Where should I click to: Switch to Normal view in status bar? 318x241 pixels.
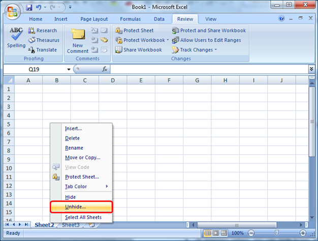click(x=208, y=233)
